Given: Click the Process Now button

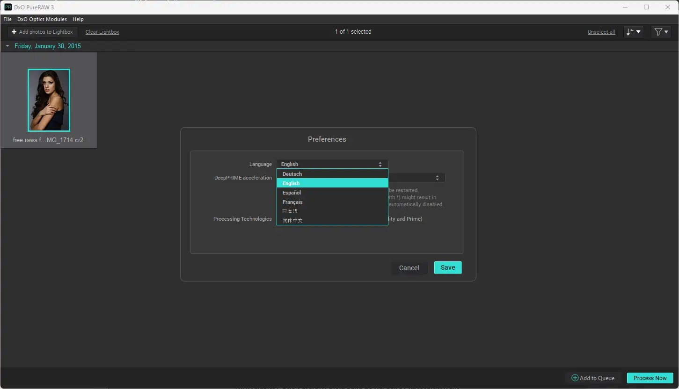Looking at the screenshot, I should 650,378.
